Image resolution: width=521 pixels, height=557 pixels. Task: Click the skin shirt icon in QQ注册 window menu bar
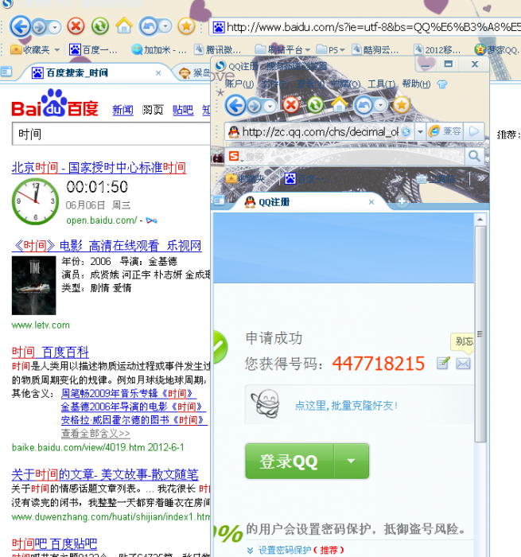442,84
